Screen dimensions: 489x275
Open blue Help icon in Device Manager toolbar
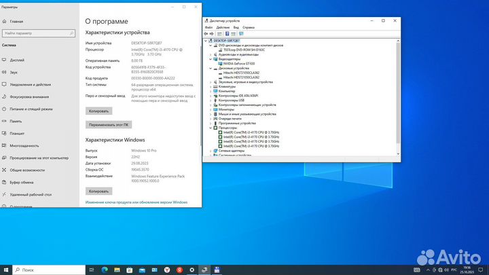point(227,34)
